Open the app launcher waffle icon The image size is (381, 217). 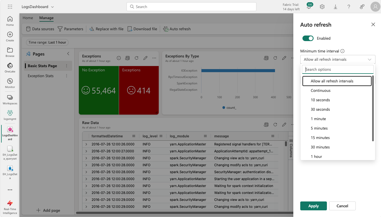click(10, 7)
